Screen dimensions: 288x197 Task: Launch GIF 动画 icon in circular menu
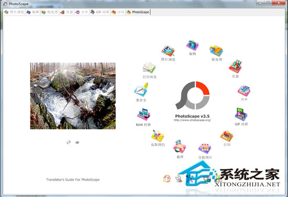241,114
